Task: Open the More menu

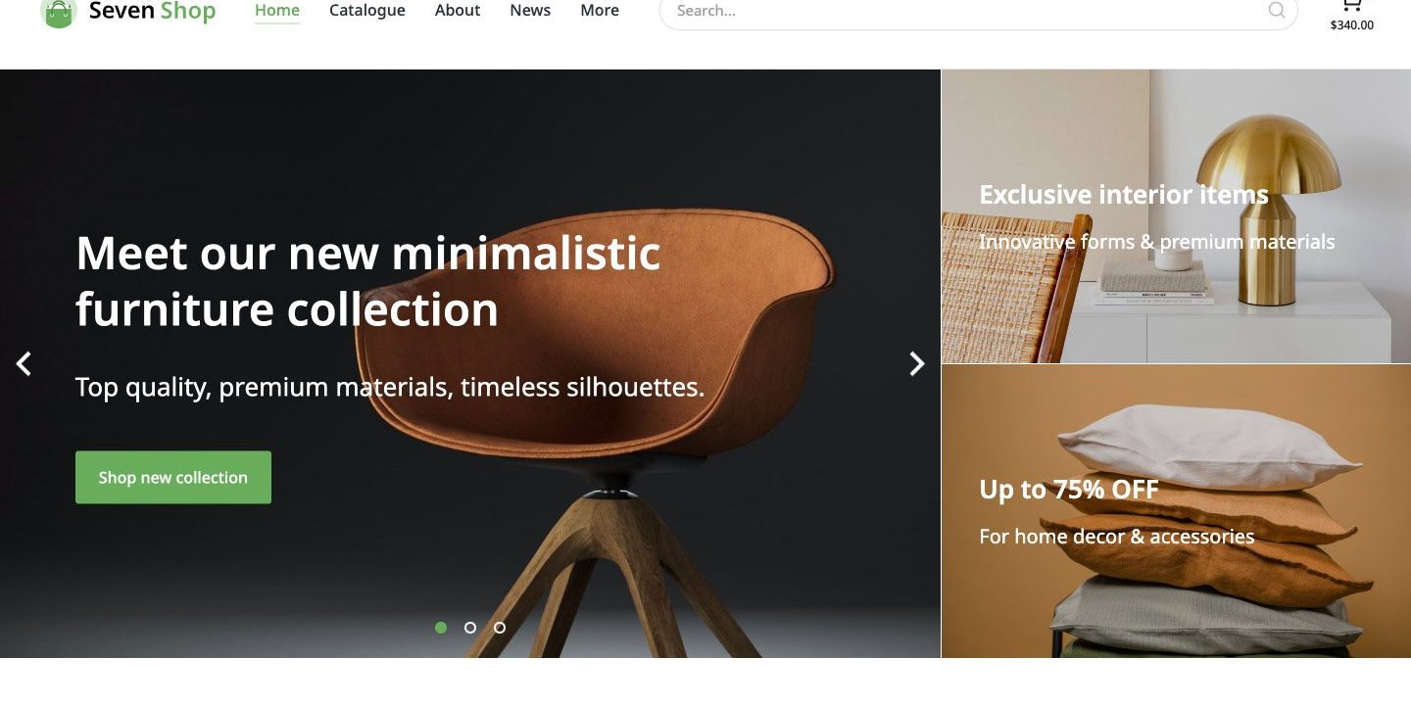Action: (x=600, y=11)
